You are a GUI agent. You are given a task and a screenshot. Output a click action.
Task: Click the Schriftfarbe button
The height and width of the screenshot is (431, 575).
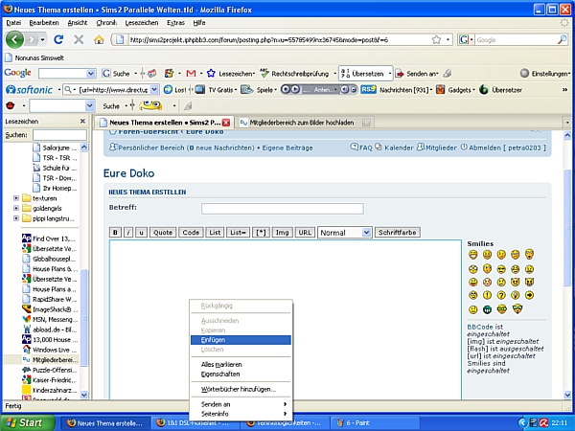[398, 232]
